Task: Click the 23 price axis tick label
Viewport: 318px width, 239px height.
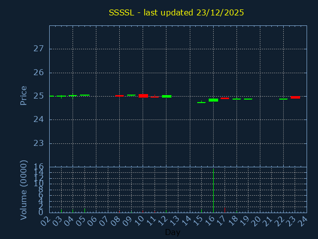Action: point(39,143)
